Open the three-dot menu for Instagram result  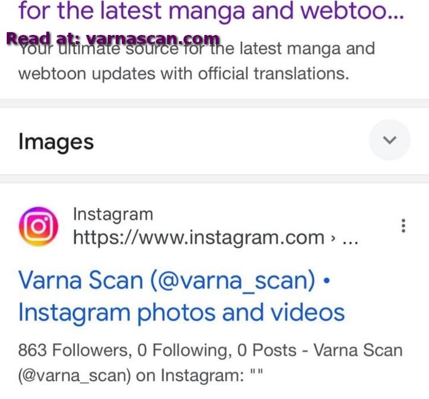point(403,226)
